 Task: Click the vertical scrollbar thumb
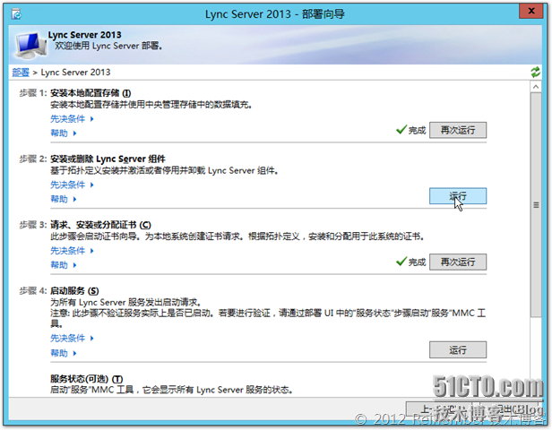pos(536,205)
